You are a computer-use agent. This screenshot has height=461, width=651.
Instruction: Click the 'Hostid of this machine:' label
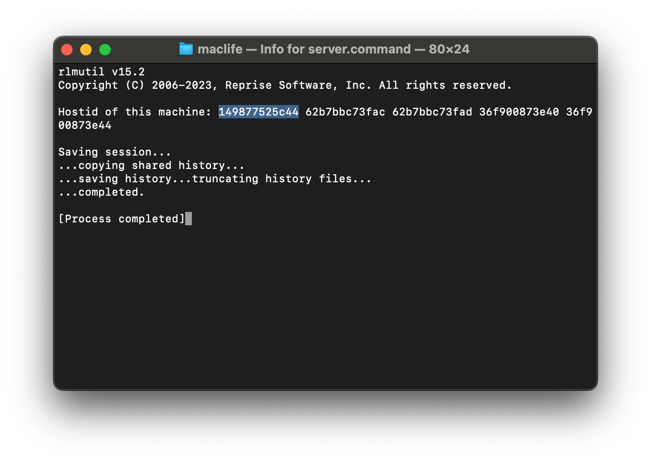coord(135,112)
